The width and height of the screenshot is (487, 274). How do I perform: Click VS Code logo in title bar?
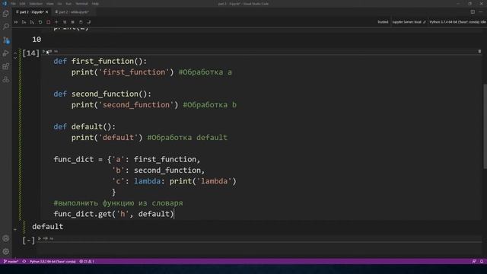tap(5, 4)
